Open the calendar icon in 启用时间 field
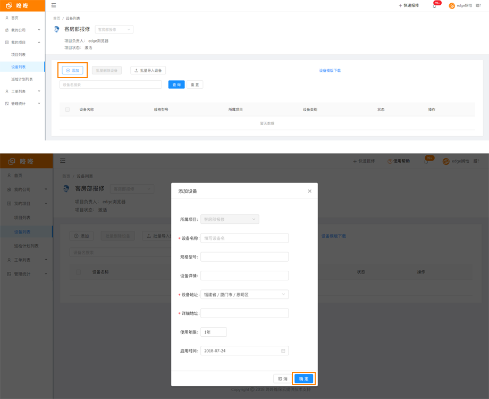 coord(283,351)
